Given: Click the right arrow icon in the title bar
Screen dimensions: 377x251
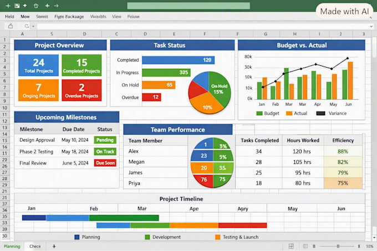Looking at the screenshot, I should pos(56,6).
